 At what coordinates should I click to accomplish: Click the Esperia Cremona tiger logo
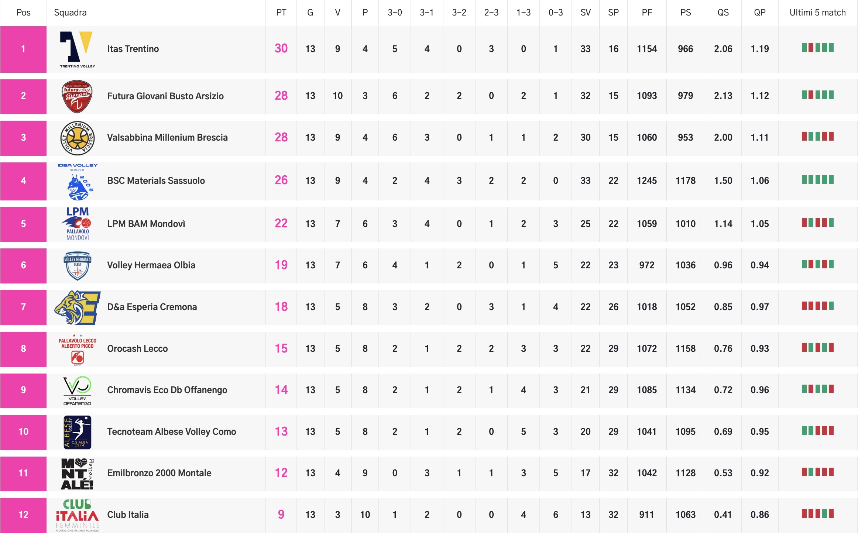point(77,307)
